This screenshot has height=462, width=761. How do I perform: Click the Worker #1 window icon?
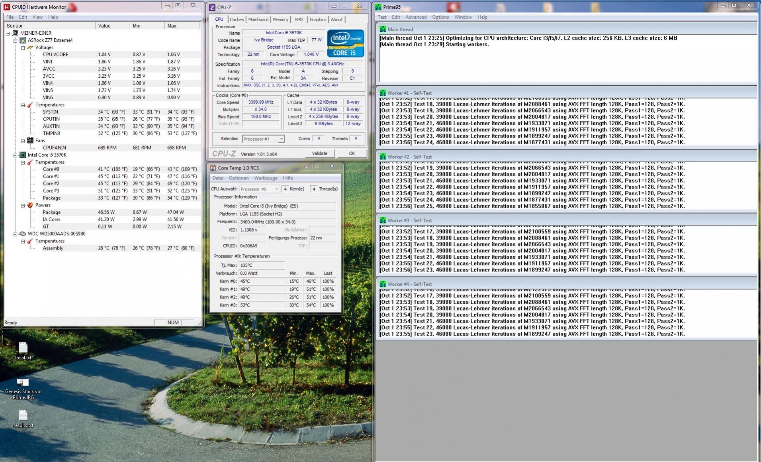383,93
